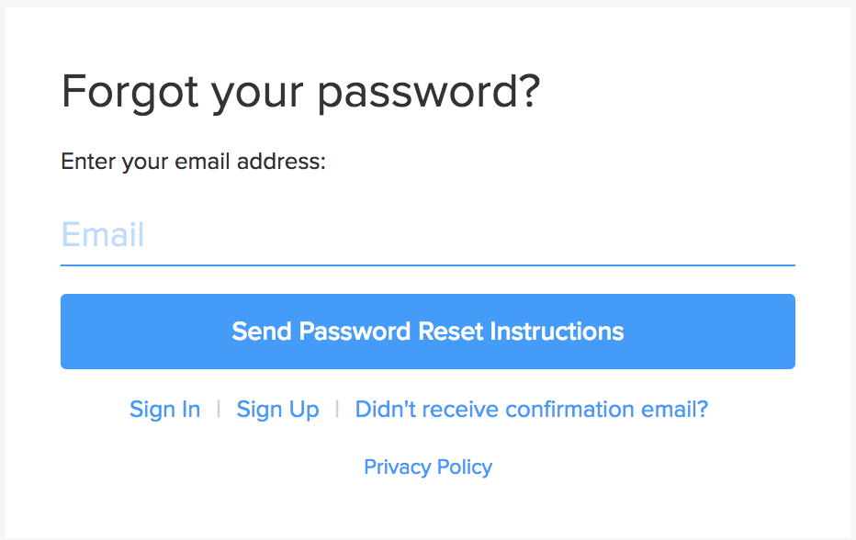856x540 pixels.
Task: Click separator after the Sign Up link
Action: tap(337, 409)
